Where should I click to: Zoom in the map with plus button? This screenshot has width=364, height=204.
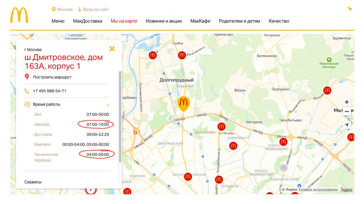tap(347, 102)
